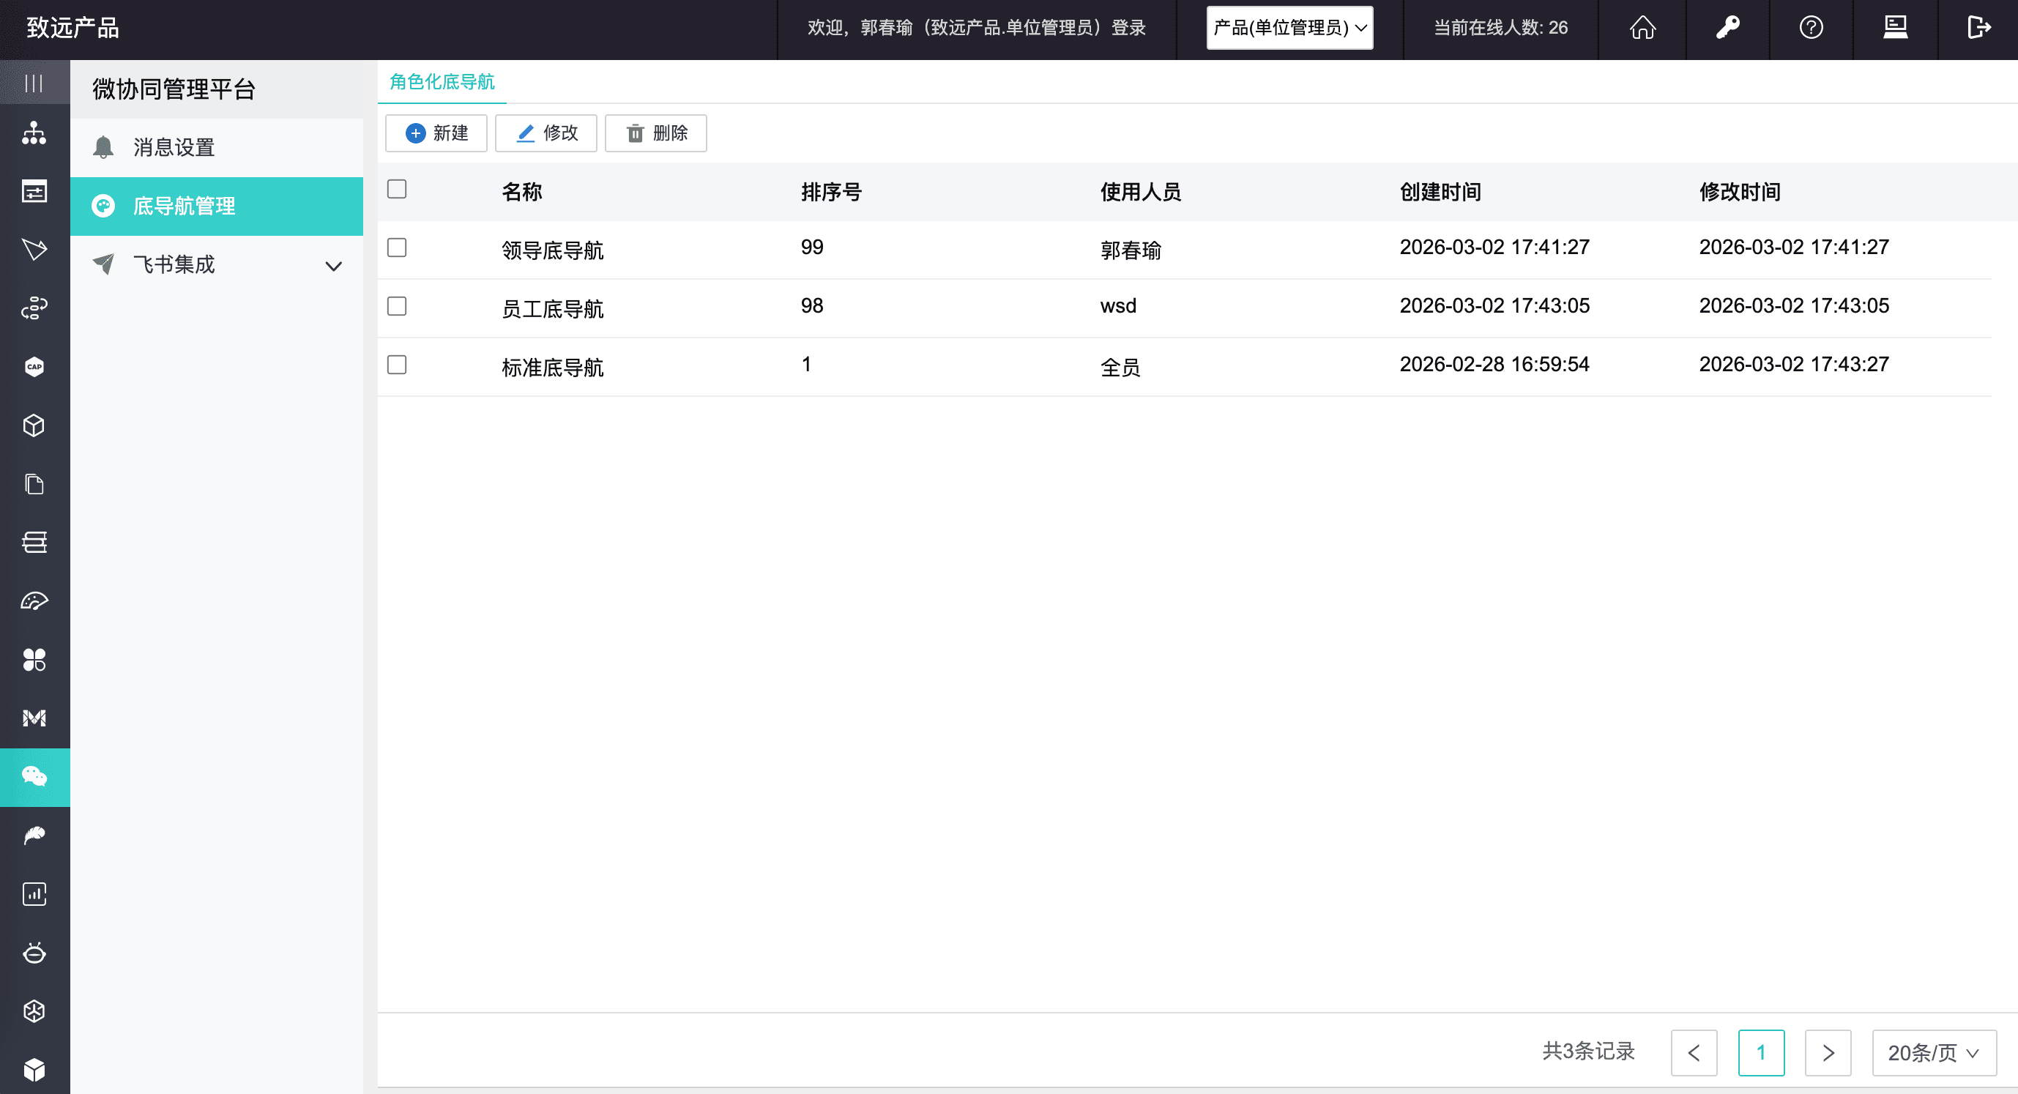Click the 新建 button

click(436, 133)
